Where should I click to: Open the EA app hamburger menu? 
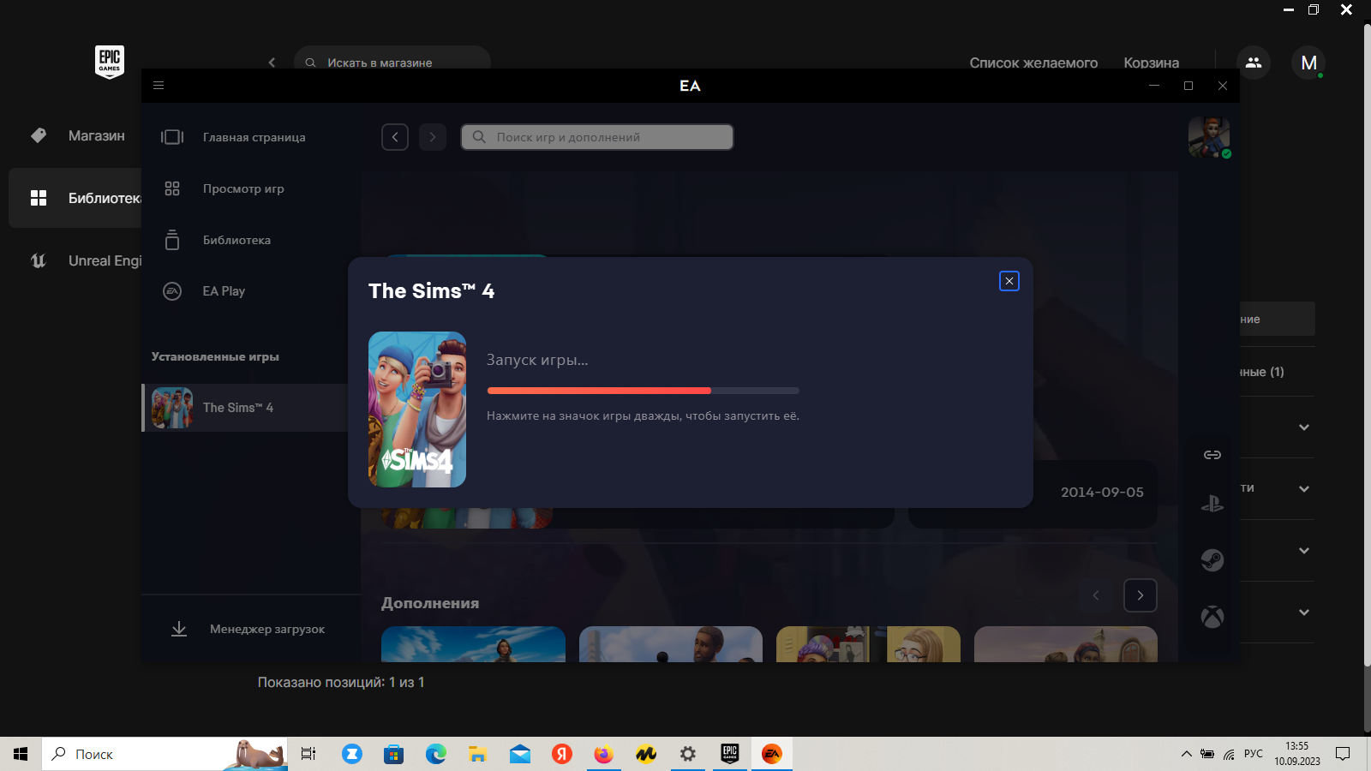tap(159, 86)
